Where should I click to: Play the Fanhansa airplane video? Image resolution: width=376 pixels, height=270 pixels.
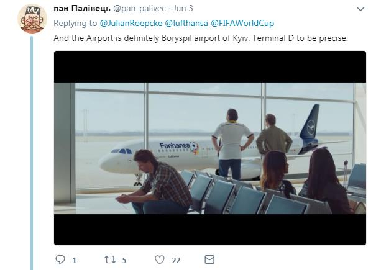coord(210,148)
